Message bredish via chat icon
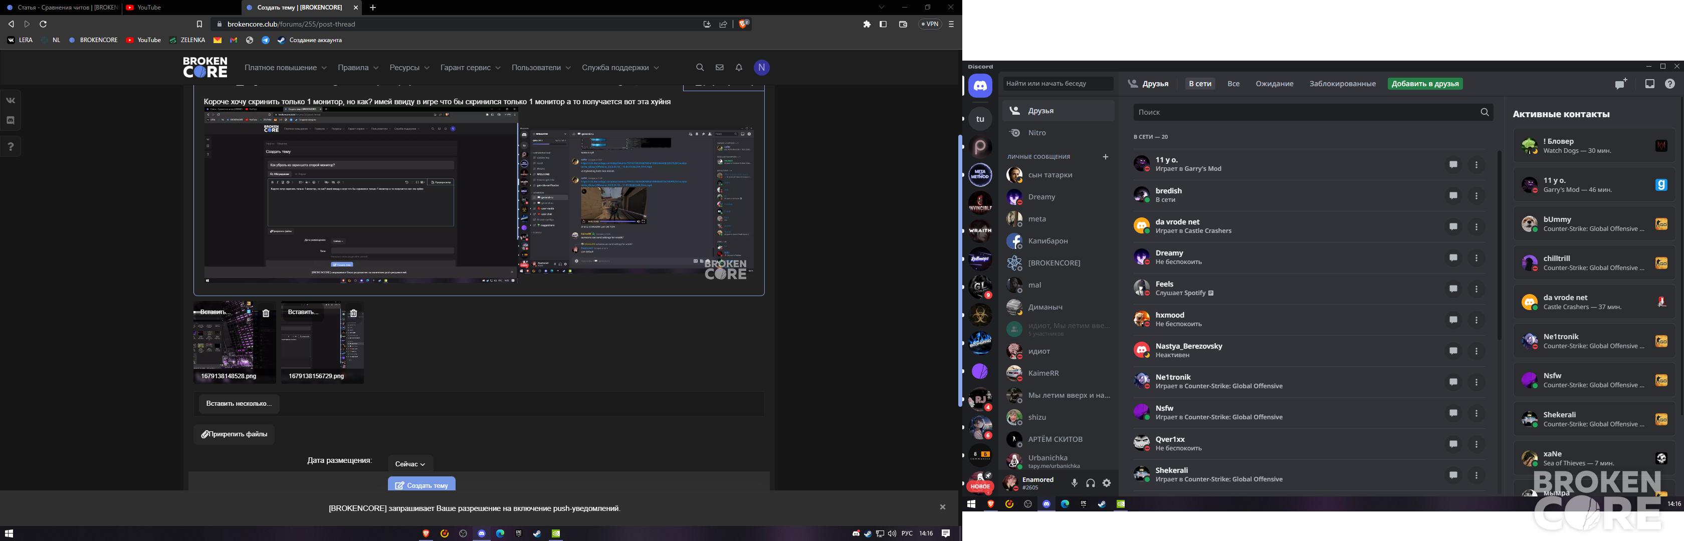Viewport: 1684px width, 541px height. point(1453,196)
